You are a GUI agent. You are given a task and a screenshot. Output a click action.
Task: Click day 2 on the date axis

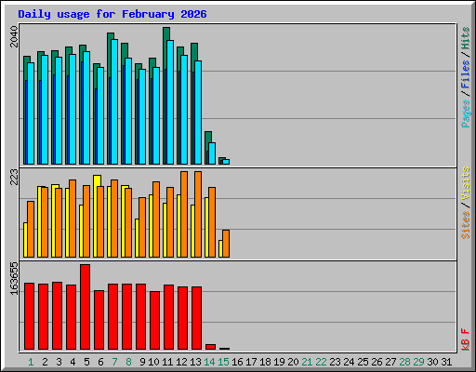tap(45, 362)
